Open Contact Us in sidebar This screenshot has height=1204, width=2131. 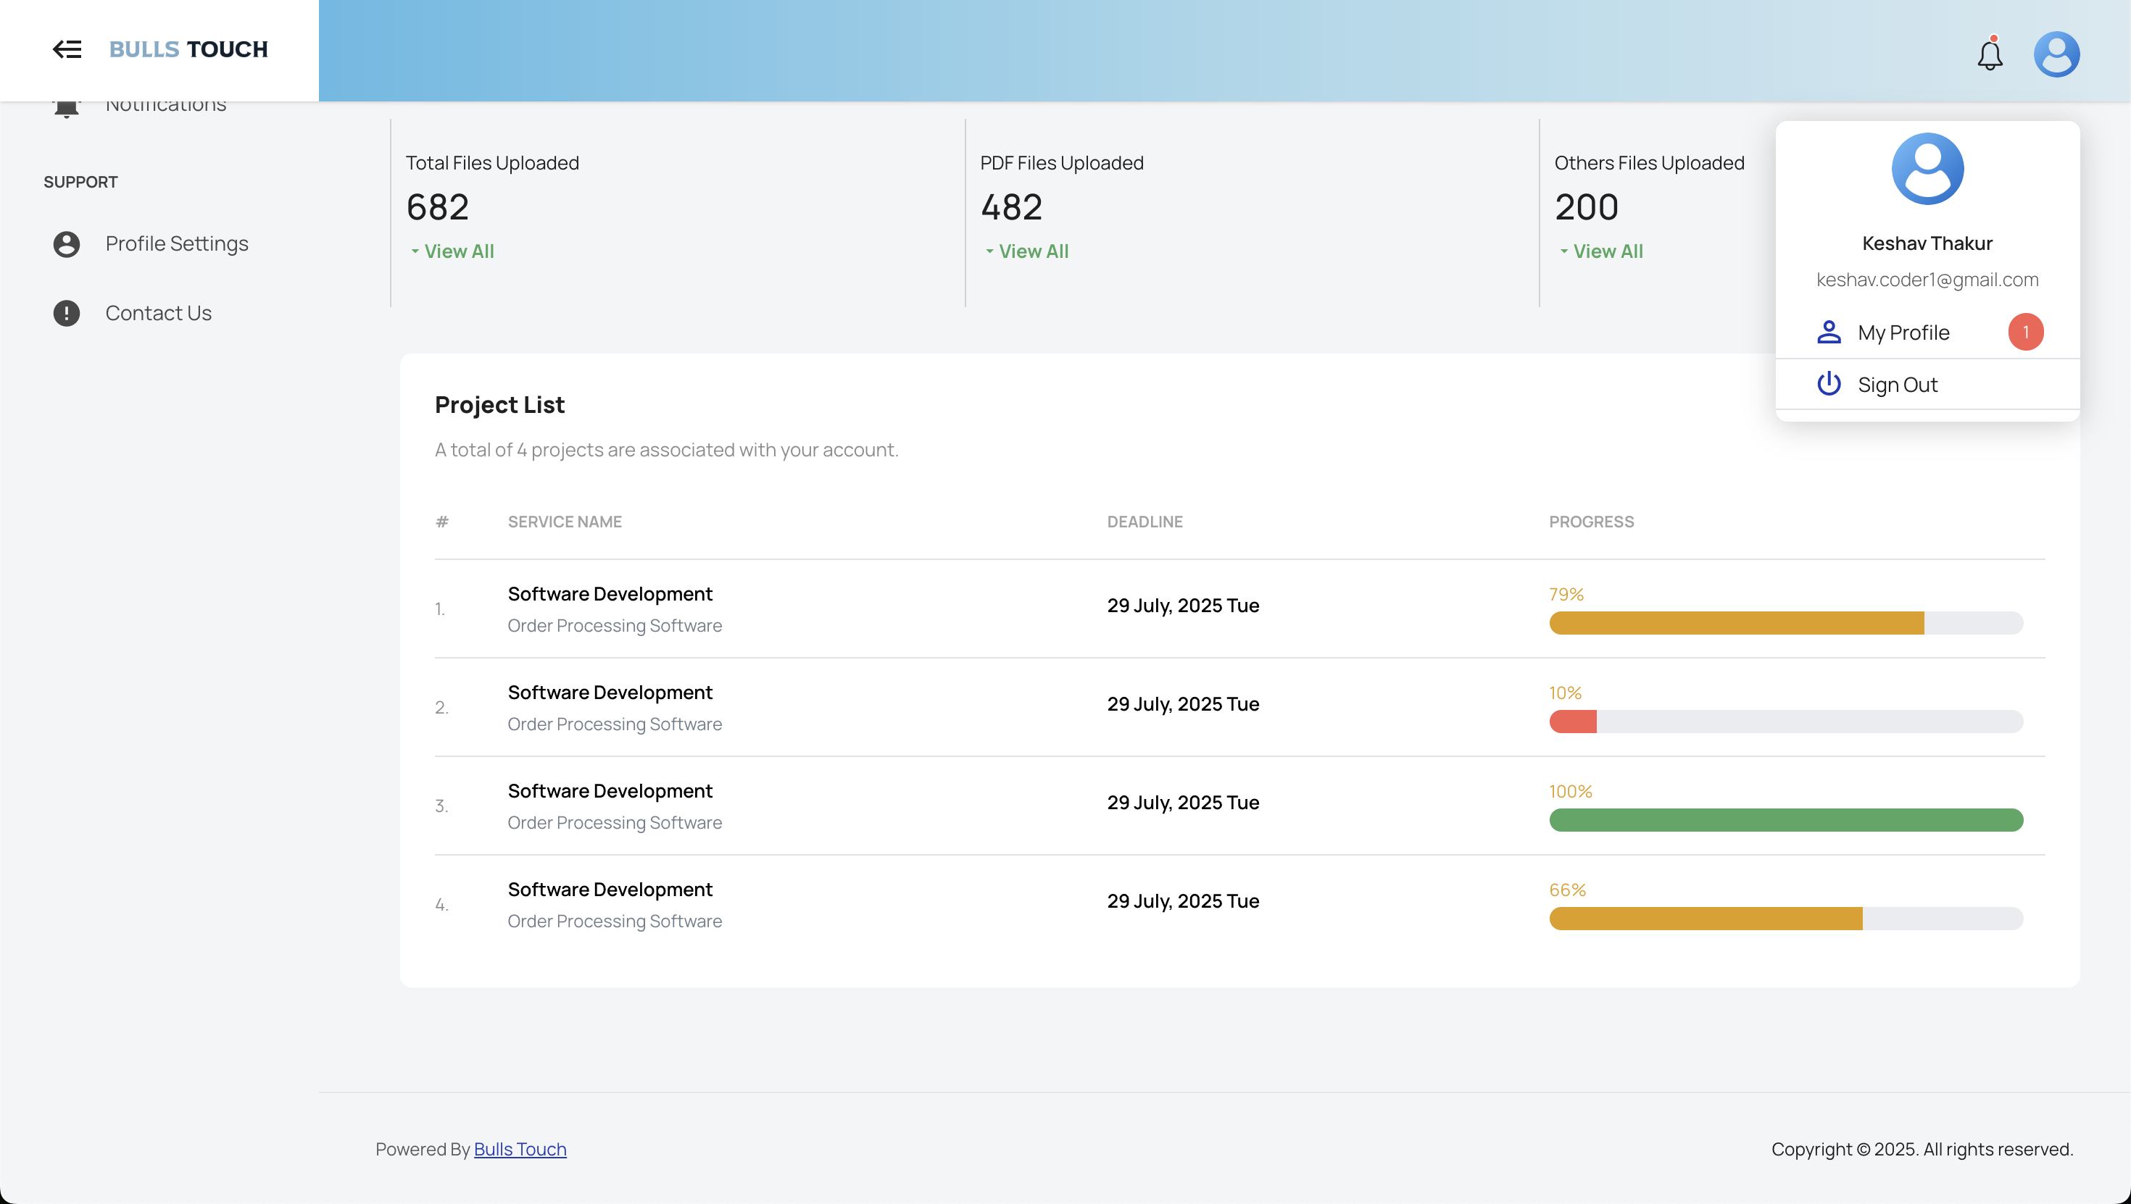click(x=158, y=314)
